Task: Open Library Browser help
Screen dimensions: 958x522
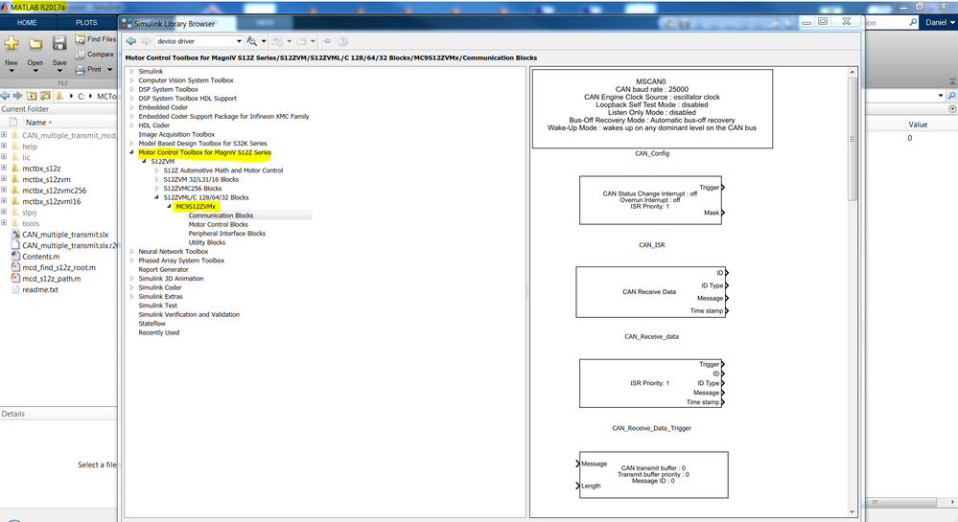Action: (x=342, y=41)
